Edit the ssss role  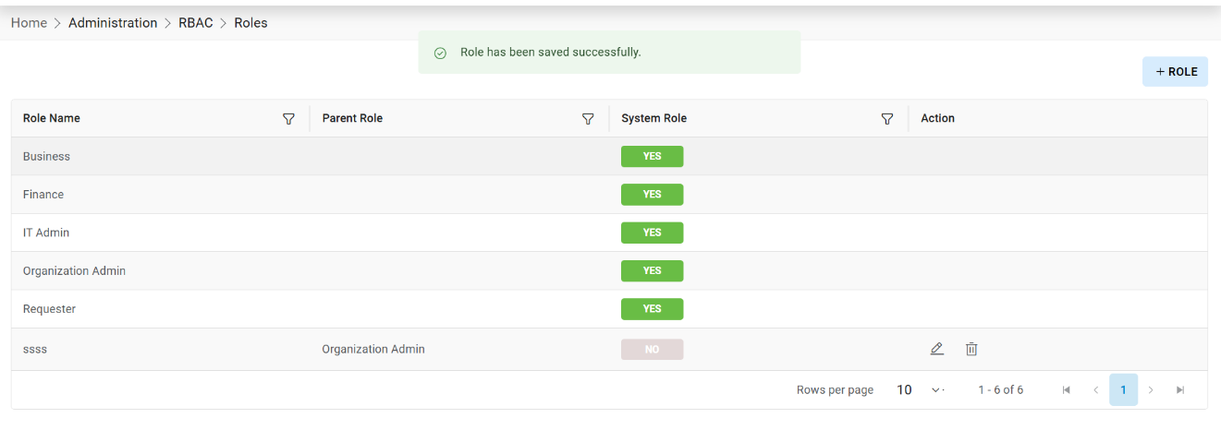(x=937, y=349)
